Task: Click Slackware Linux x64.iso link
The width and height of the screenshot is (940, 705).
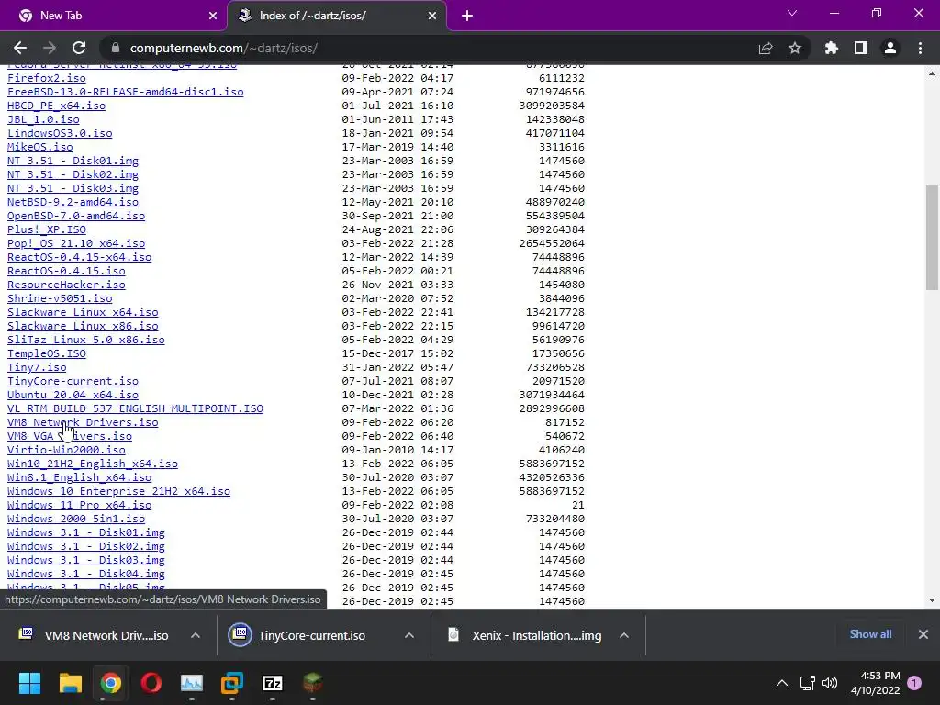Action: 83,312
